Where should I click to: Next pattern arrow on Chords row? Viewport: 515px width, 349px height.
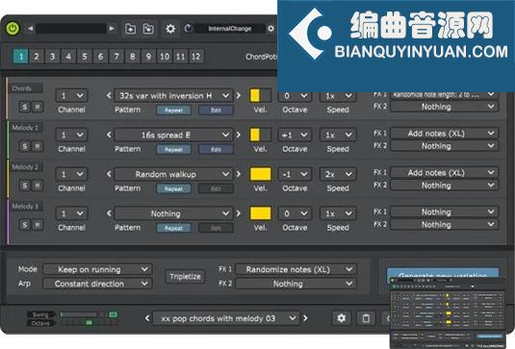pos(239,96)
